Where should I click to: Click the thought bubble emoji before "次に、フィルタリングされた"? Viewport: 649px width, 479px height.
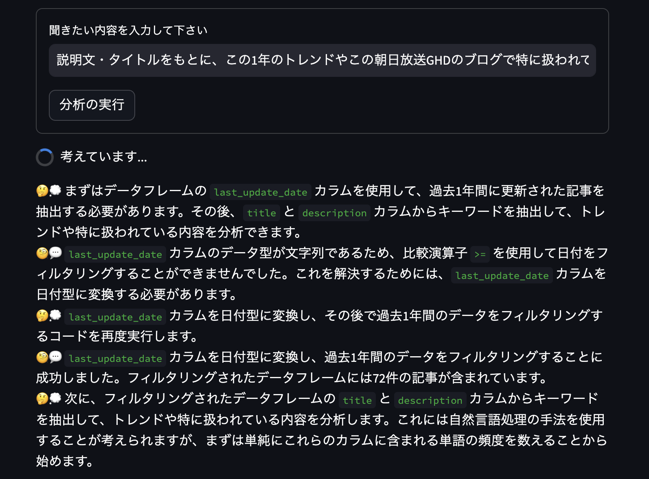pyautogui.click(x=55, y=398)
